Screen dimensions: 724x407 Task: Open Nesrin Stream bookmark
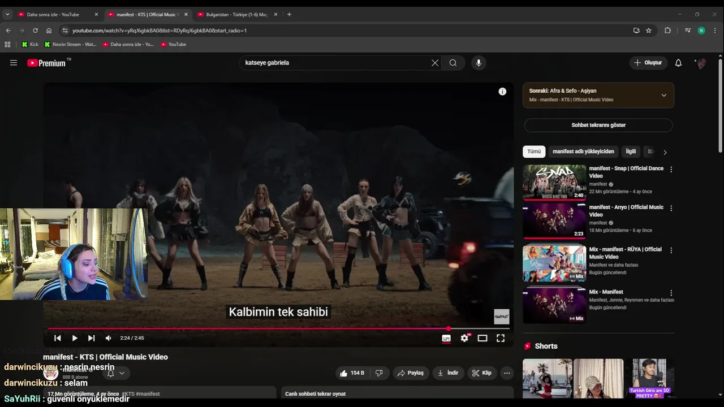coord(70,44)
